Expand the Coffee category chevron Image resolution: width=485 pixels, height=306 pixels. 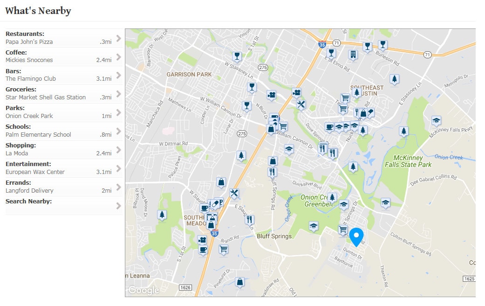pyautogui.click(x=118, y=57)
